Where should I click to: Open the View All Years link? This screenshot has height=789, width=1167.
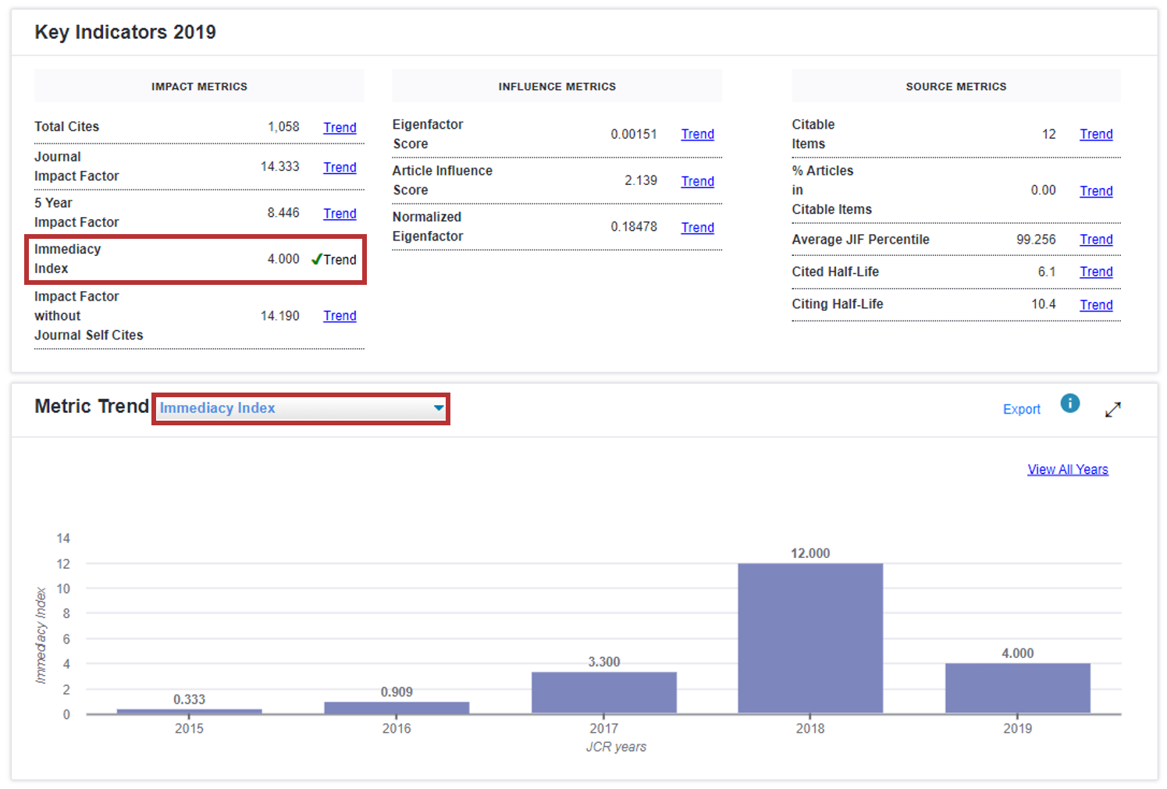pos(1067,470)
